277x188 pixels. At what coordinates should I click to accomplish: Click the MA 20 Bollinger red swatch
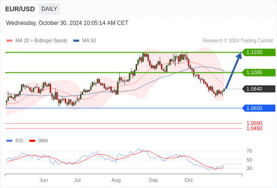click(x=9, y=41)
